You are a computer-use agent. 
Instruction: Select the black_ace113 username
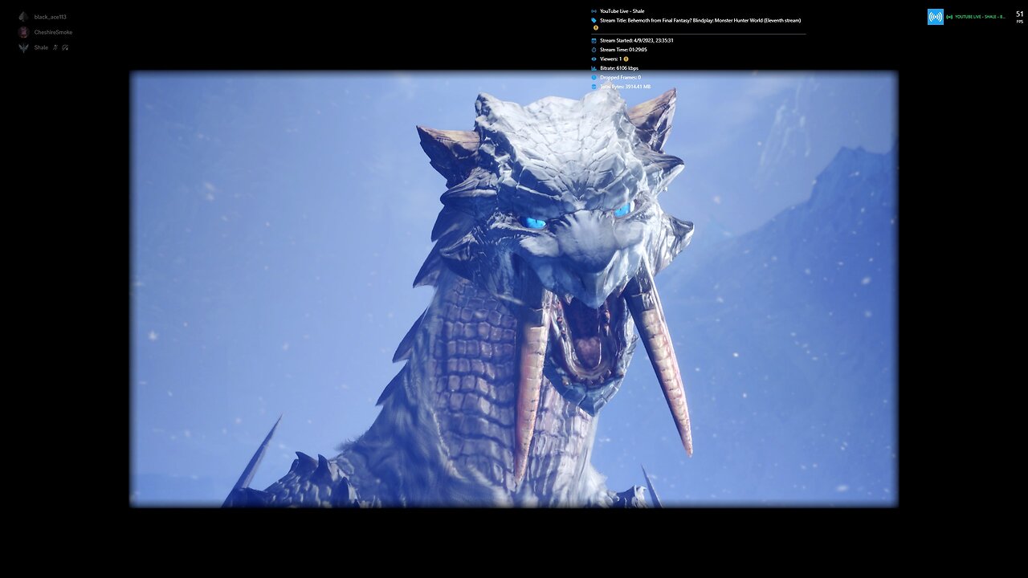pyautogui.click(x=51, y=17)
